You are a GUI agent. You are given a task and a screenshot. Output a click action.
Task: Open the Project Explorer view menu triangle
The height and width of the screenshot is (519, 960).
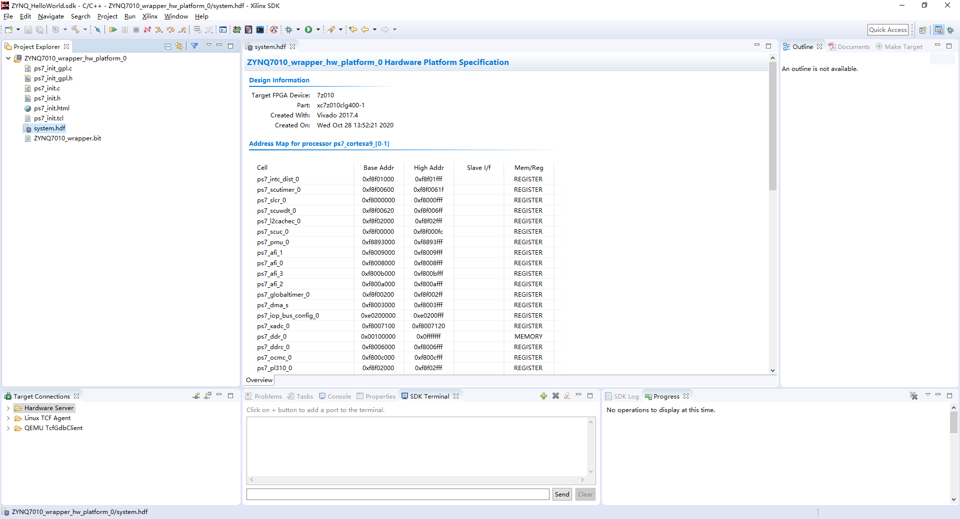pyautogui.click(x=208, y=46)
